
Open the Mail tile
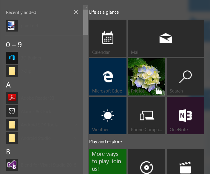(166, 38)
